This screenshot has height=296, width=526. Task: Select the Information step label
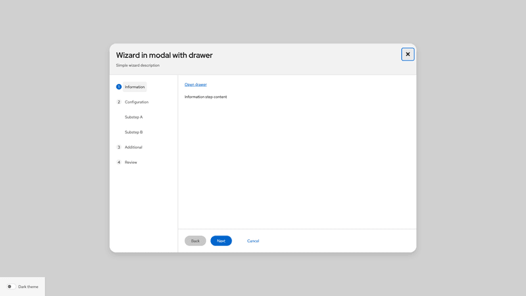pos(135,87)
